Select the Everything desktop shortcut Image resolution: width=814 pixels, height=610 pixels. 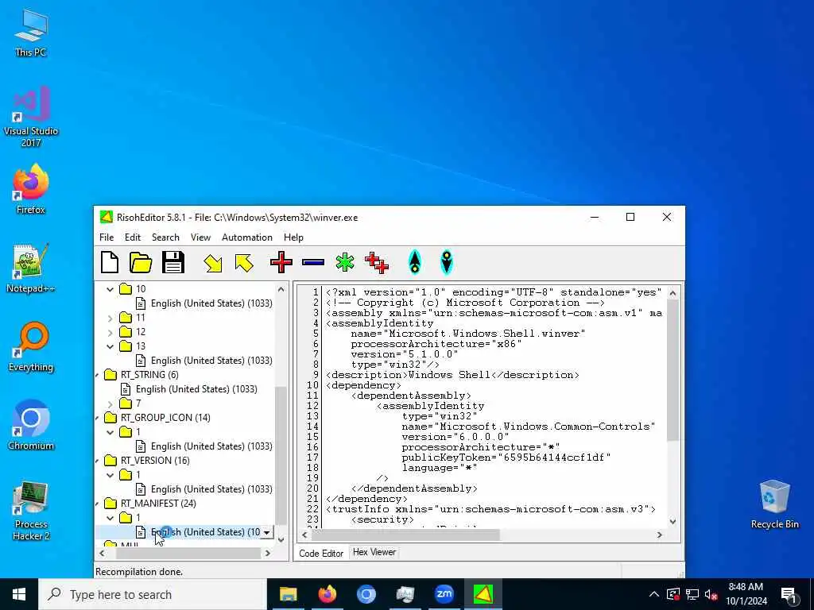(31, 347)
